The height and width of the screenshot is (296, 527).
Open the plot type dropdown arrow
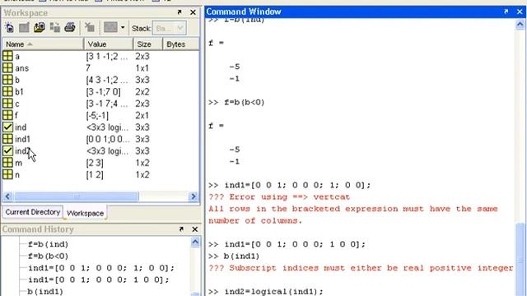tap(123, 27)
